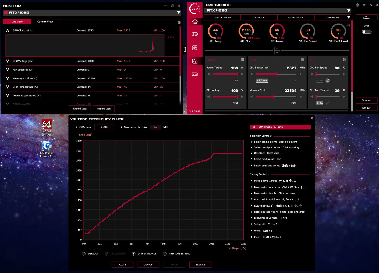Viewport: 379px width, 273px height.
Task: Close the Voltage-Frequency Tuner window
Action: pos(312,118)
